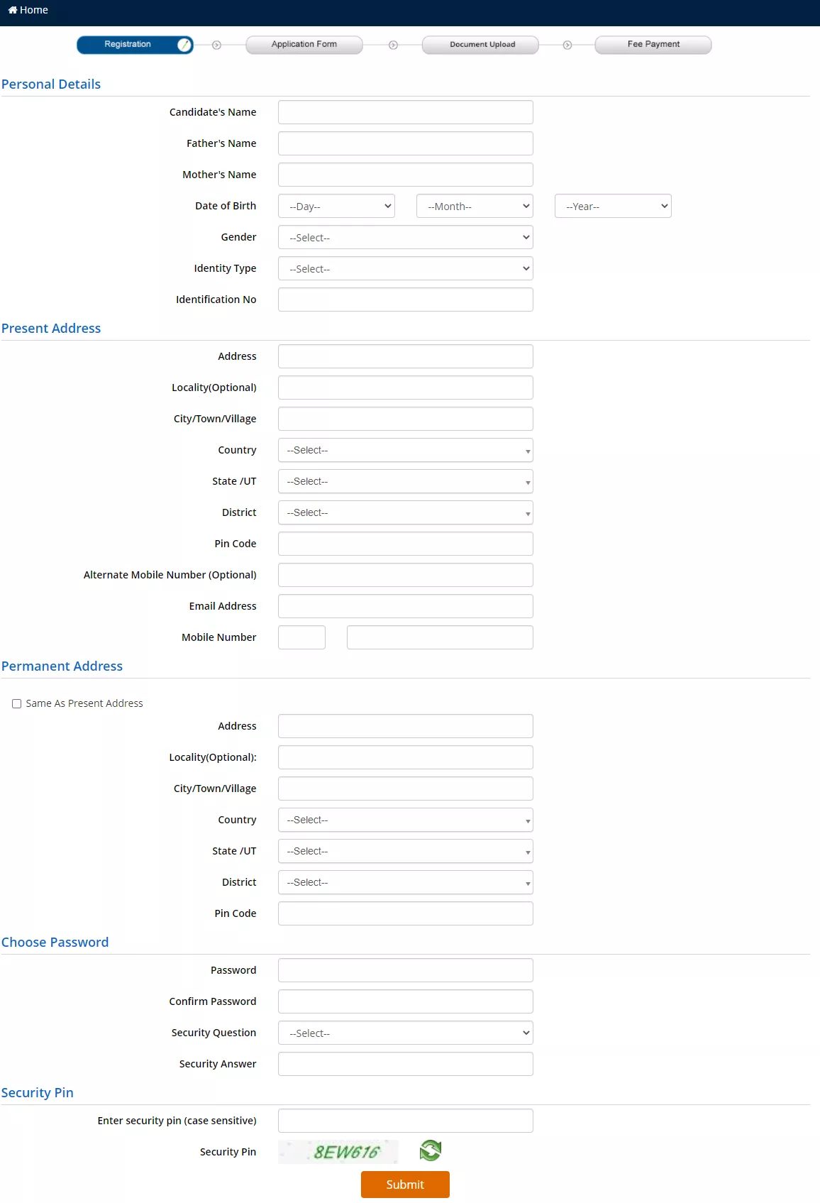Open the Date of Birth Day dropdown
Viewport: 820px width, 1203px height.
coord(336,206)
